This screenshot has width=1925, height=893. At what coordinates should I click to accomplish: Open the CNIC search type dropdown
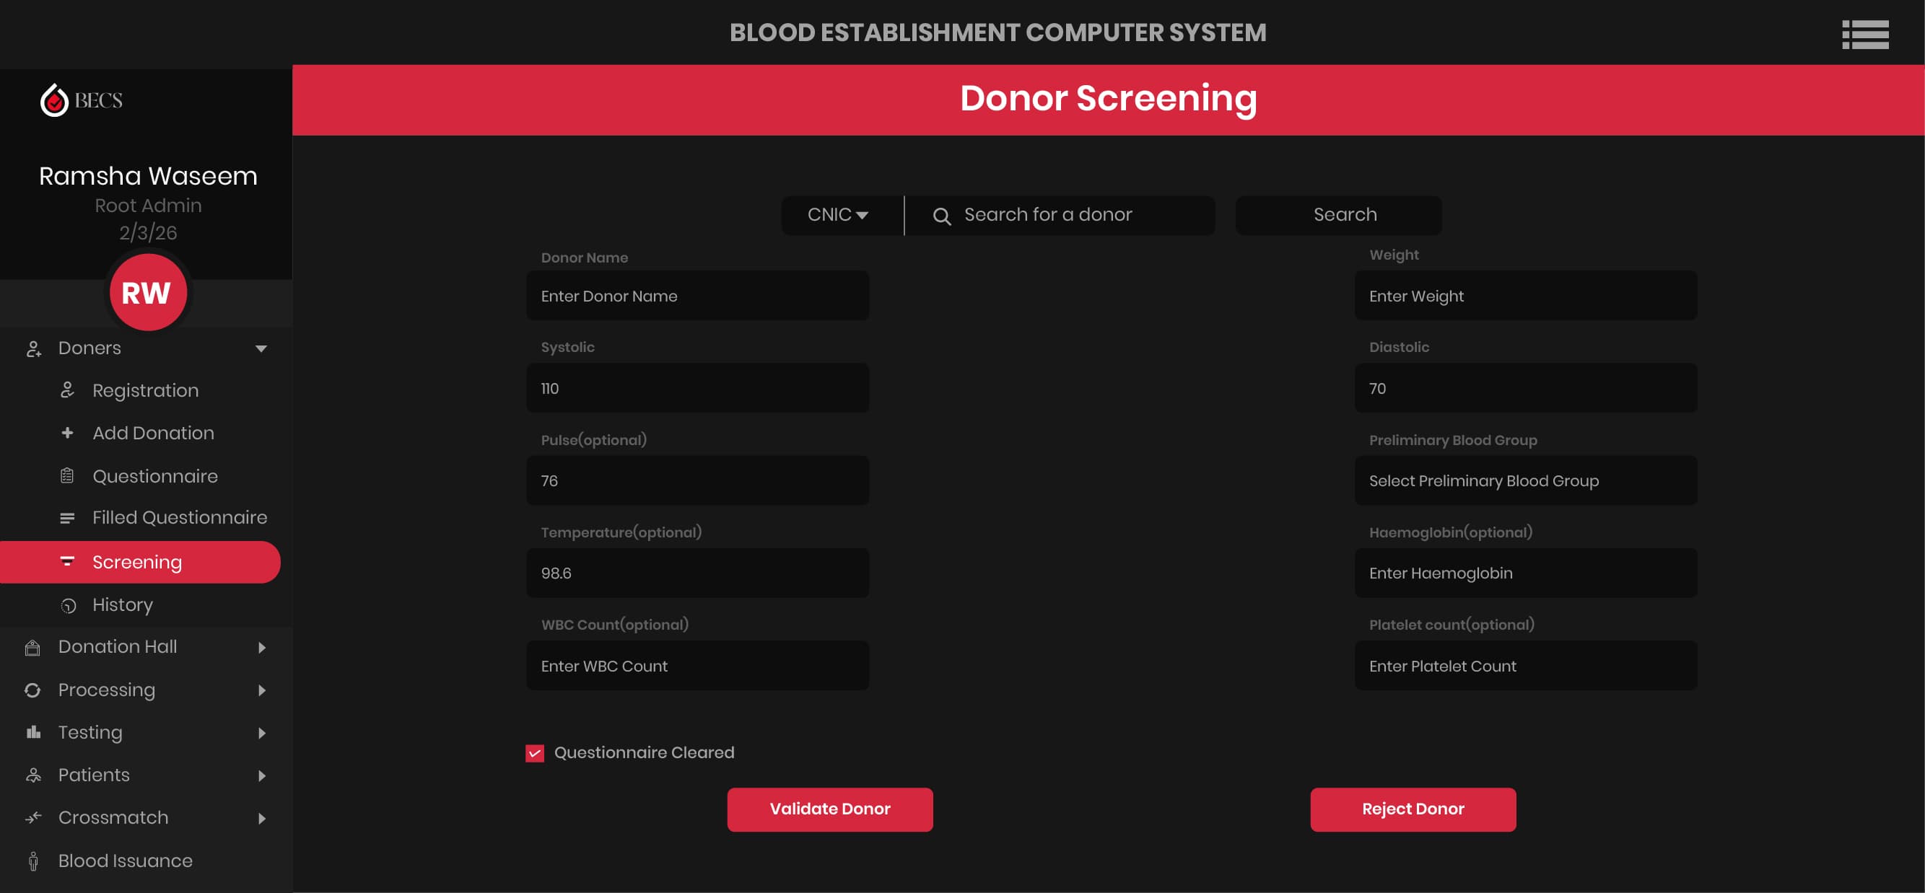[839, 215]
